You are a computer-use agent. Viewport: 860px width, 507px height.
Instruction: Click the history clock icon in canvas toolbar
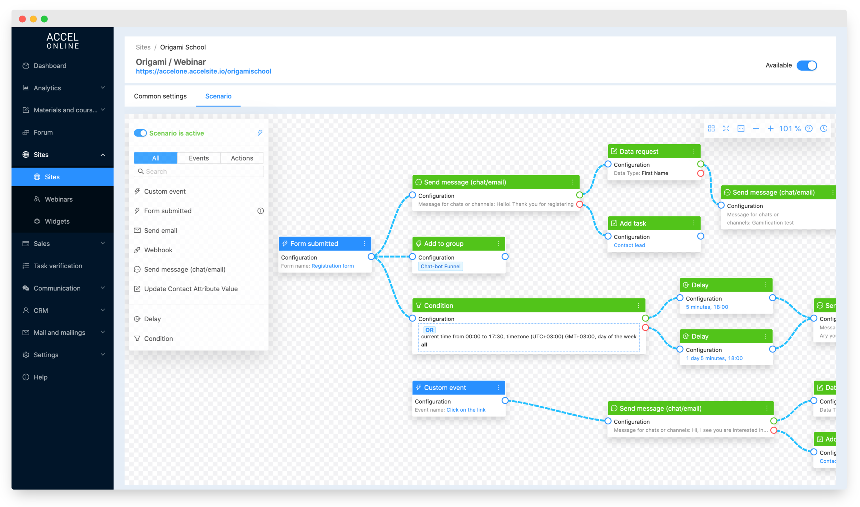824,129
